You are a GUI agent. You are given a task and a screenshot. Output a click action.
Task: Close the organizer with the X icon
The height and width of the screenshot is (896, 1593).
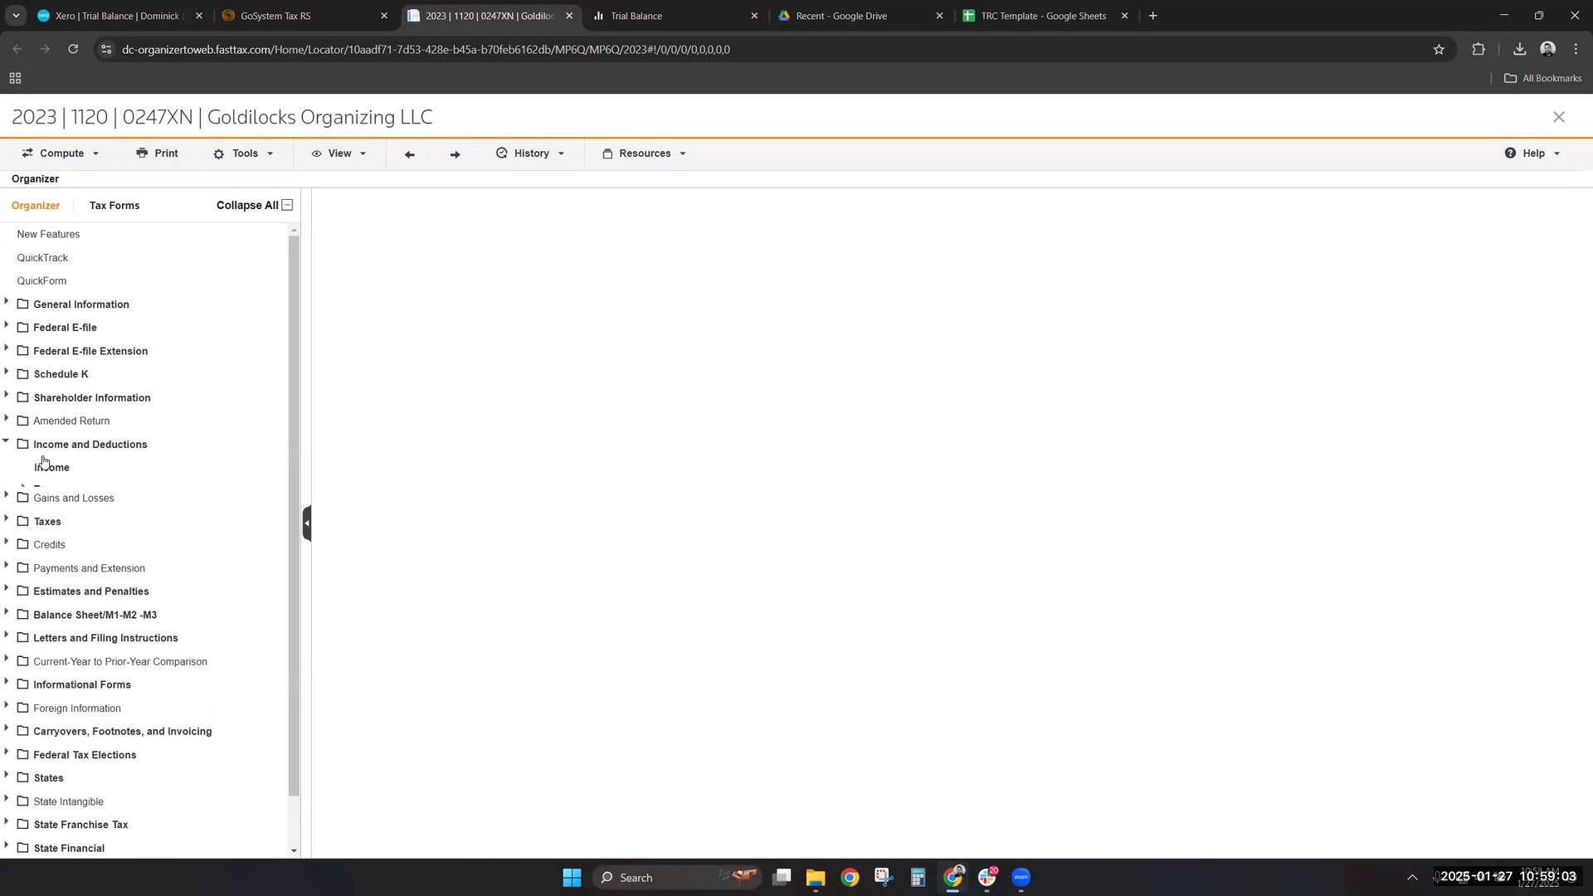tap(1559, 117)
